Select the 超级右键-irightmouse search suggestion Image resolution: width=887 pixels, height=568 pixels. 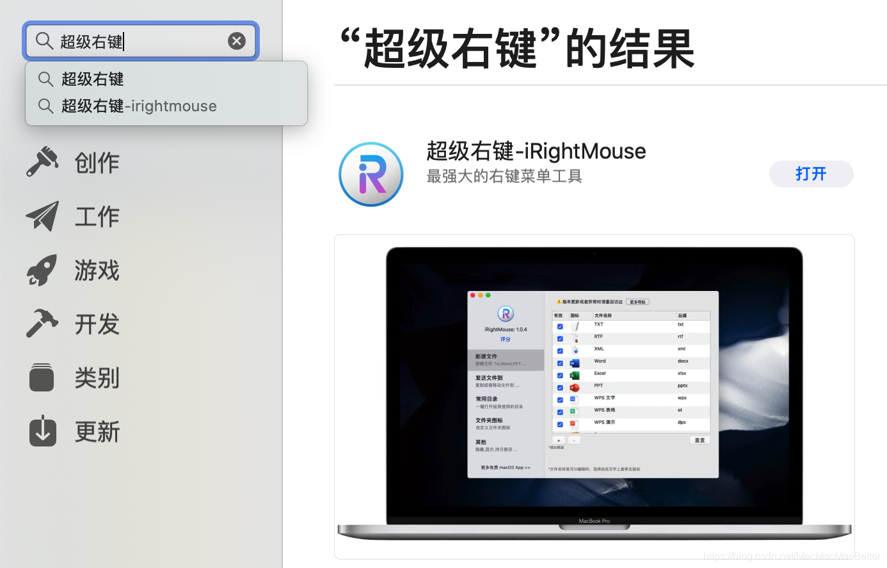tap(166, 106)
